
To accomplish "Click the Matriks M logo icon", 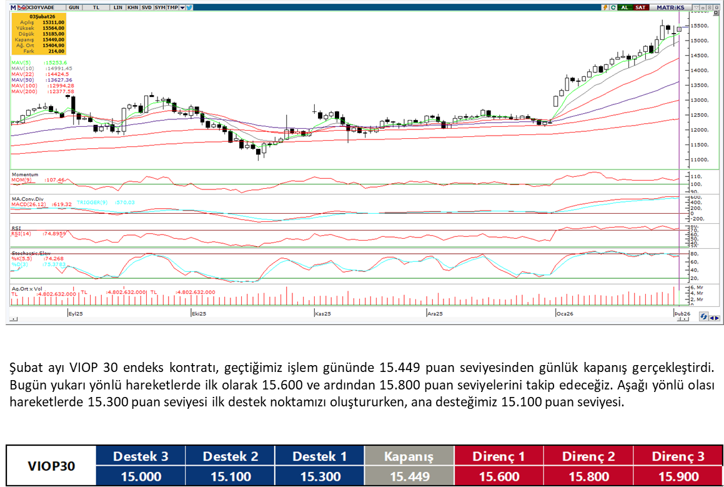I will point(13,8).
